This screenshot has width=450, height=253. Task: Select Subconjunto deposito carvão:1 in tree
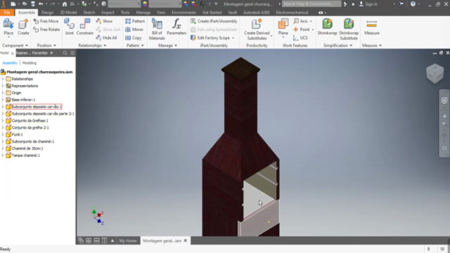tap(37, 107)
